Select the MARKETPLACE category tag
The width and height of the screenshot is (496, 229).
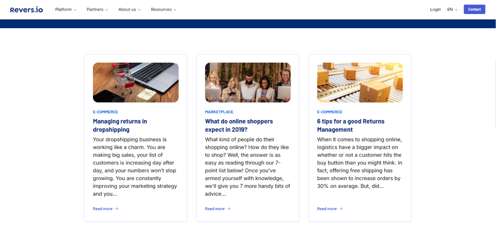219,112
